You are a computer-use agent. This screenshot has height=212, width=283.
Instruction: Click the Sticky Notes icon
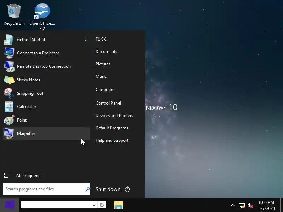click(9, 80)
